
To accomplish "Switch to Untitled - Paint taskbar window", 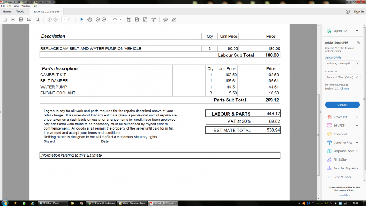I will [53, 203].
